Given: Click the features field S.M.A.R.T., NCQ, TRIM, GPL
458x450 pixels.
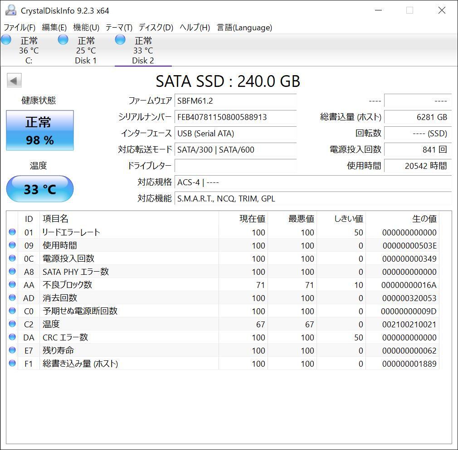Looking at the screenshot, I should click(x=313, y=199).
